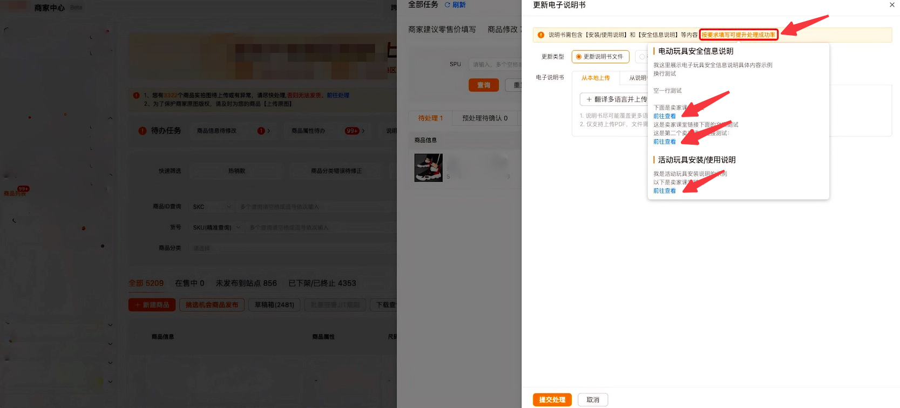
Task: Select the 更新说明书文件 radio option
Action: (x=579, y=57)
